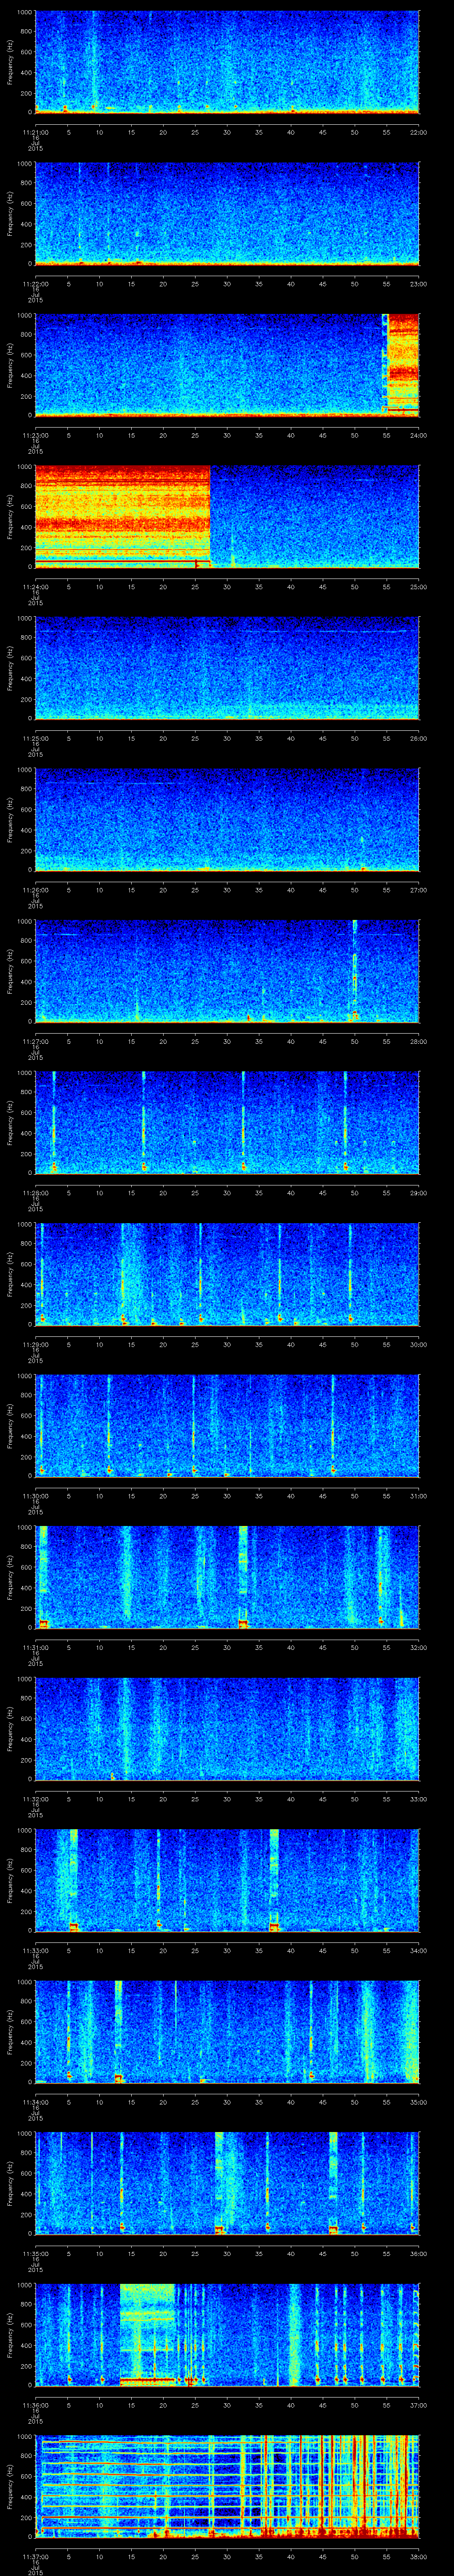Click the 22:00 end time label
The height and width of the screenshot is (2576, 454).
coord(418,132)
